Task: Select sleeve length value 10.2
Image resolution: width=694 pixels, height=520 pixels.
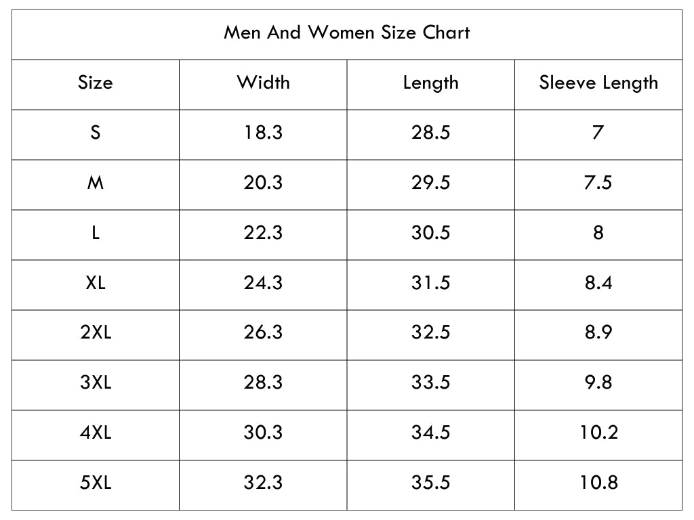Action: (598, 433)
